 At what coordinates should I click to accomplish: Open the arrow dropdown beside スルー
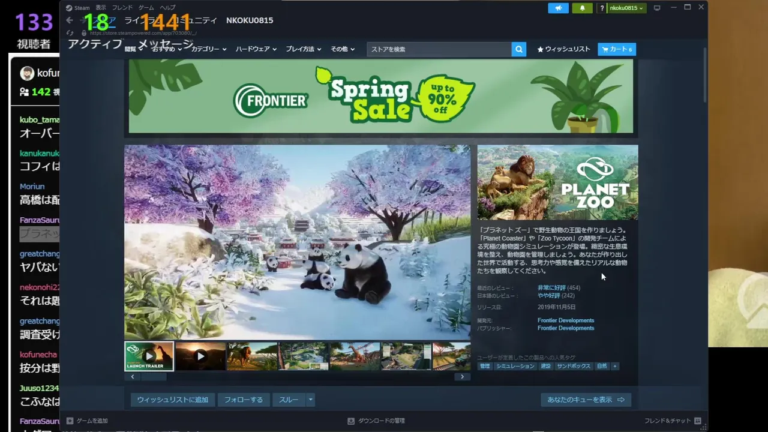click(x=310, y=400)
